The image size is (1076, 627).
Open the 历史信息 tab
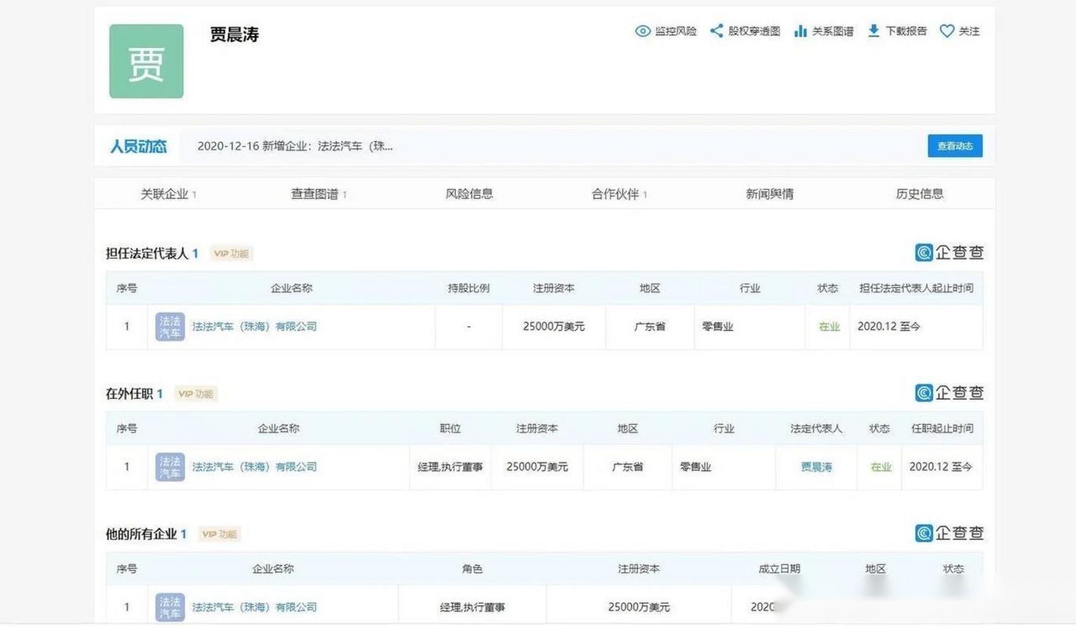[x=919, y=194]
